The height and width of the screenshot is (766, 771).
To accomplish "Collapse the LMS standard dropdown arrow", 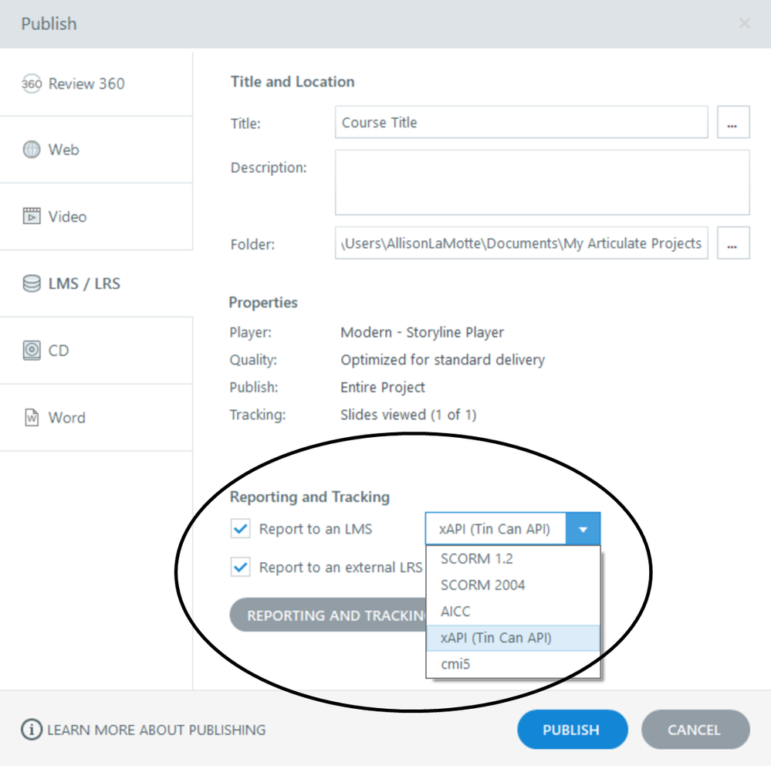I will (x=583, y=530).
